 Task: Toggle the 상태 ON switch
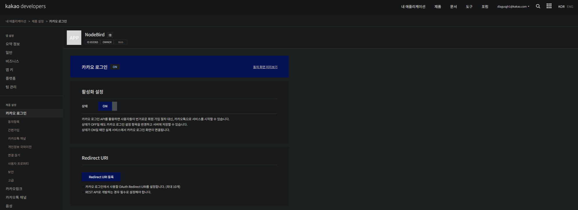point(108,106)
